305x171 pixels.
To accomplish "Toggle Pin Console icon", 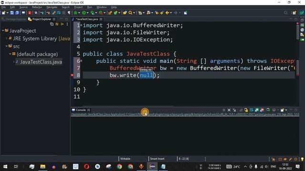I will pyautogui.click(x=268, y=110).
